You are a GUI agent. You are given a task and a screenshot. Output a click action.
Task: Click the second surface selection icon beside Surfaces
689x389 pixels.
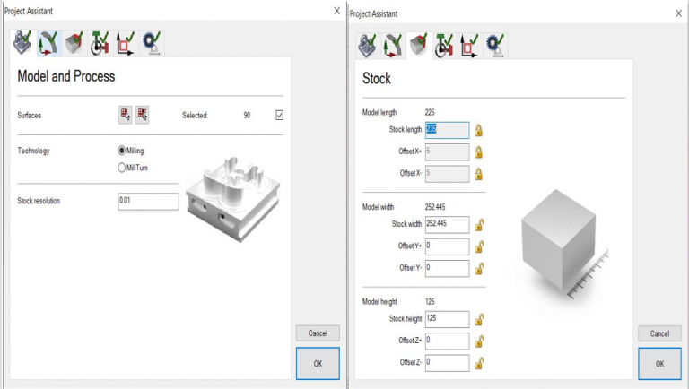tap(143, 115)
